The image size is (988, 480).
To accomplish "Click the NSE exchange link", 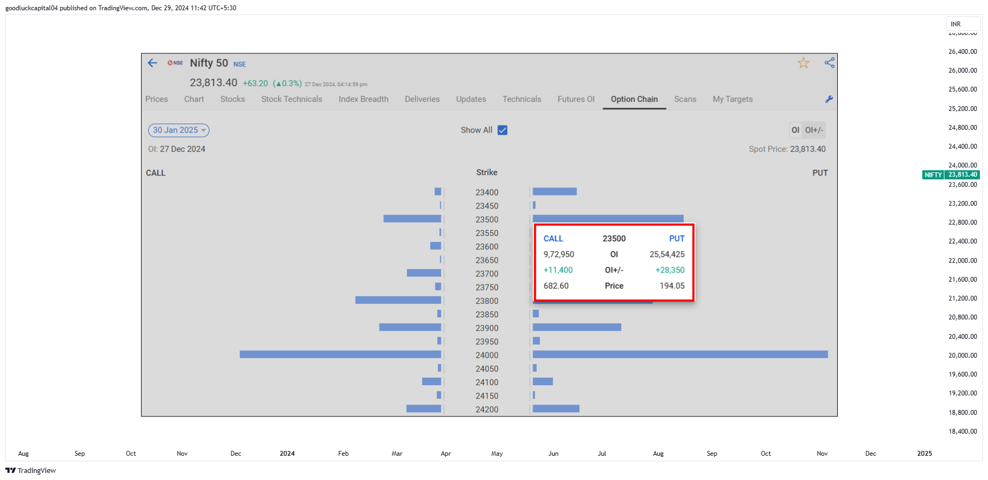I will pos(240,64).
